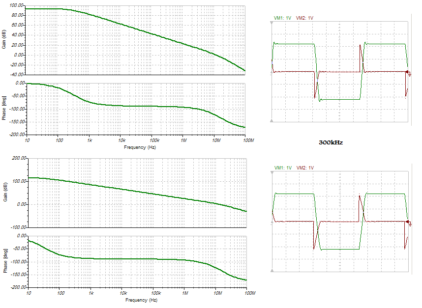Click the 40.00 gain tick on upper Bode plot

(17, 35)
